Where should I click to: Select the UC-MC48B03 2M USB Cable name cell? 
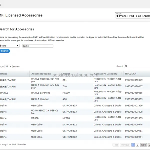[44, 112]
